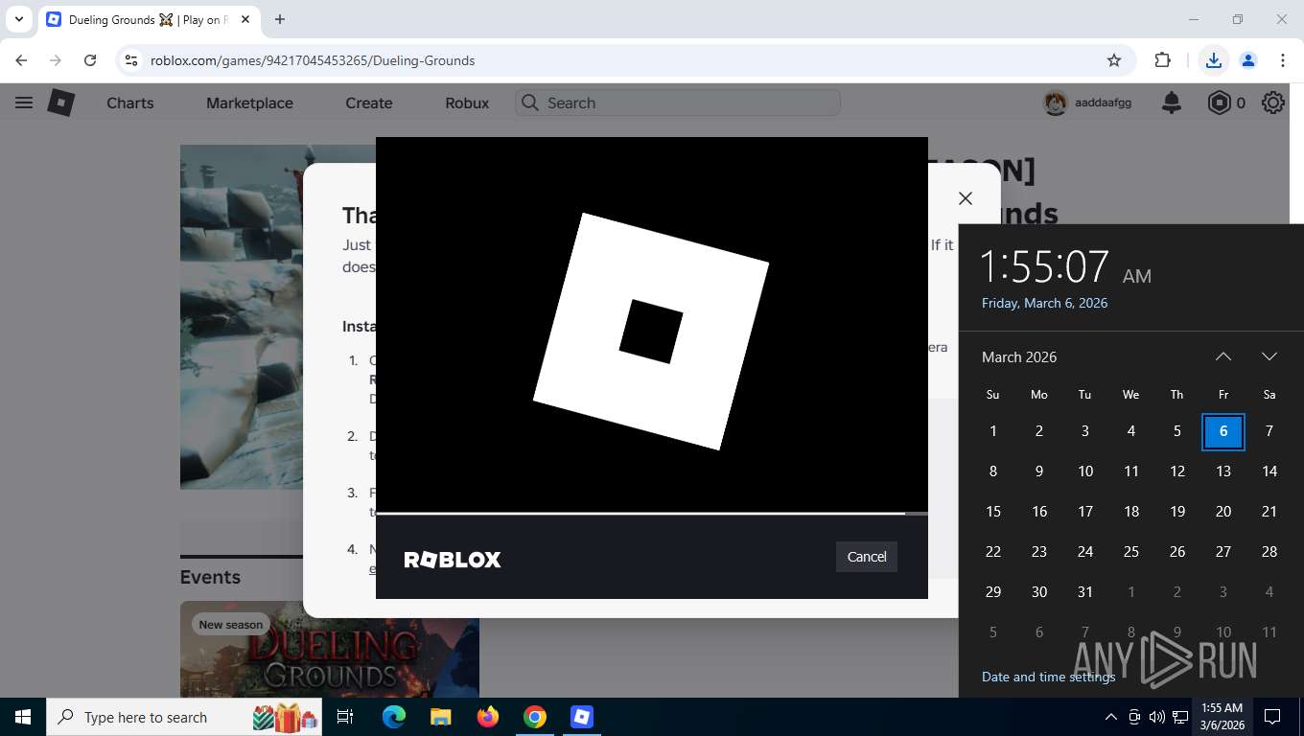
Task: Open aaddaafgg profile avatar
Action: tap(1056, 103)
